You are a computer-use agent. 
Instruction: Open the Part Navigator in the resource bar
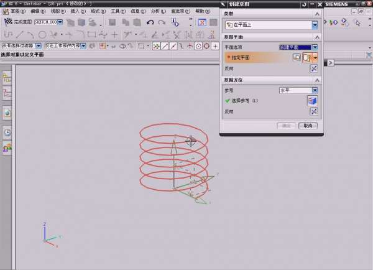point(7,93)
